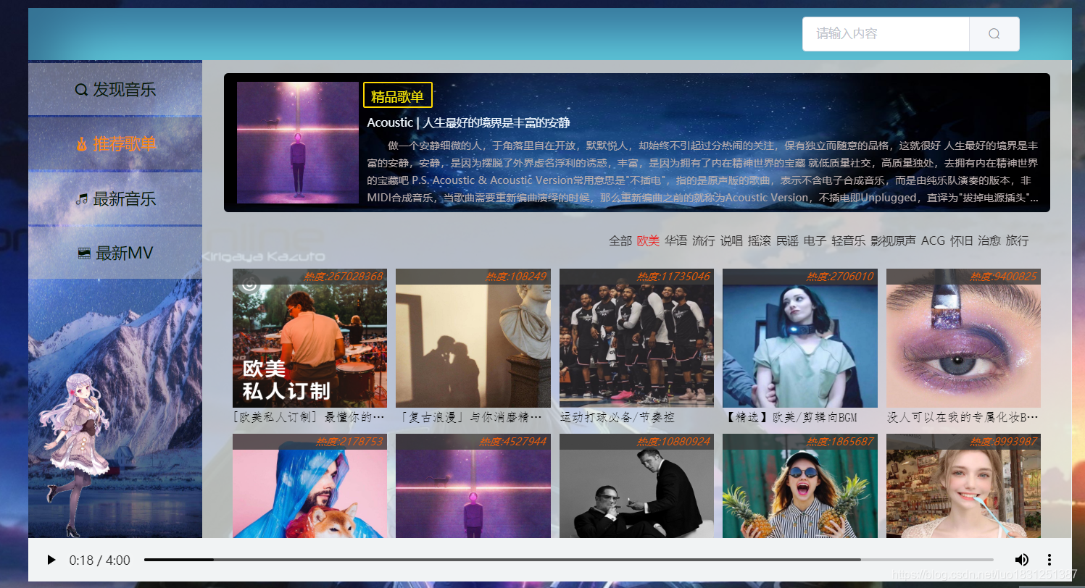This screenshot has width=1085, height=588.
Task: Click the 热度:267028368 label
Action: (x=344, y=277)
